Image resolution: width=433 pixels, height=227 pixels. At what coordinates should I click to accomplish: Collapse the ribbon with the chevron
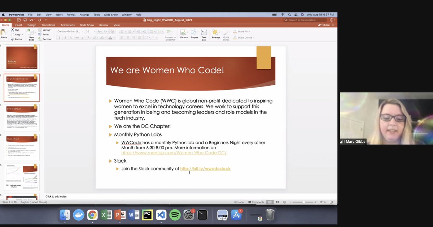point(333,25)
